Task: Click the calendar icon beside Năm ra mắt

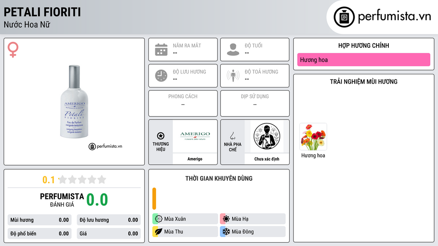Action: [x=161, y=50]
